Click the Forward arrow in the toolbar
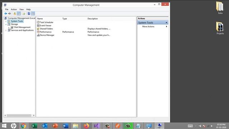The height and width of the screenshot is (129, 229). [10, 14]
